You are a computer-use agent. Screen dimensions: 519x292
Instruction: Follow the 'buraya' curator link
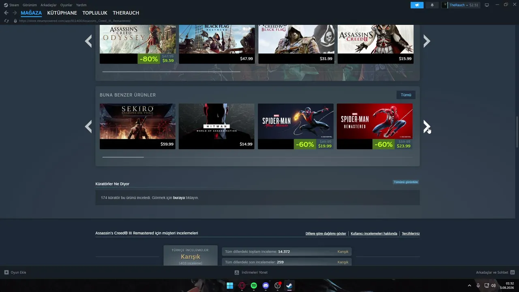tap(179, 198)
